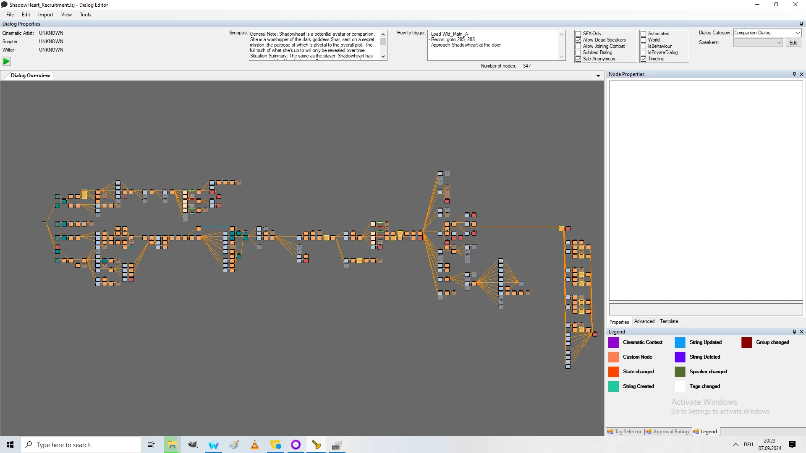Enable Allow Joining Combat
The height and width of the screenshot is (453, 806).
click(578, 46)
